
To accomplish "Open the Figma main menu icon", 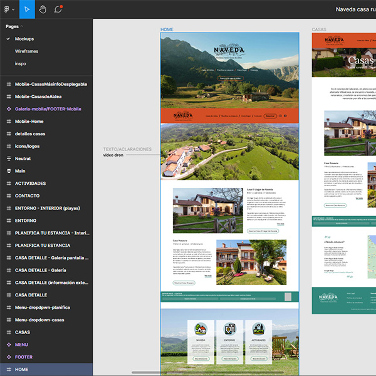I will pyautogui.click(x=7, y=9).
